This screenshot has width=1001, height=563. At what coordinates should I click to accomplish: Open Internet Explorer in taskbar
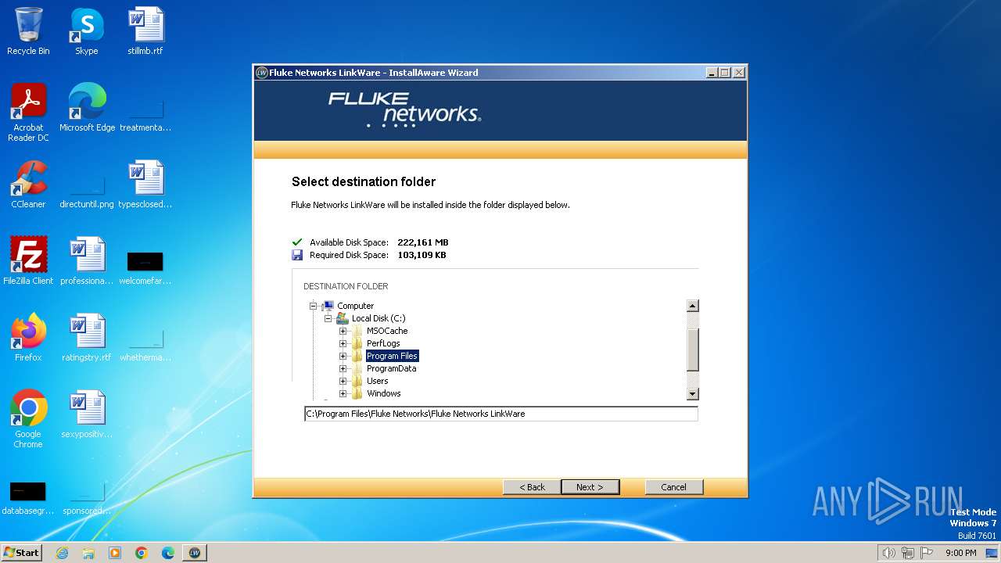tap(62, 553)
